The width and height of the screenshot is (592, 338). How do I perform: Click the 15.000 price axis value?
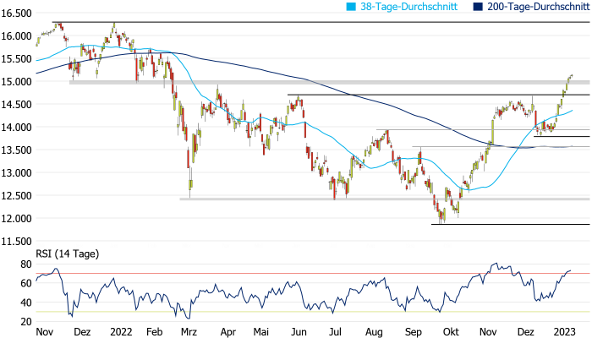click(x=16, y=82)
